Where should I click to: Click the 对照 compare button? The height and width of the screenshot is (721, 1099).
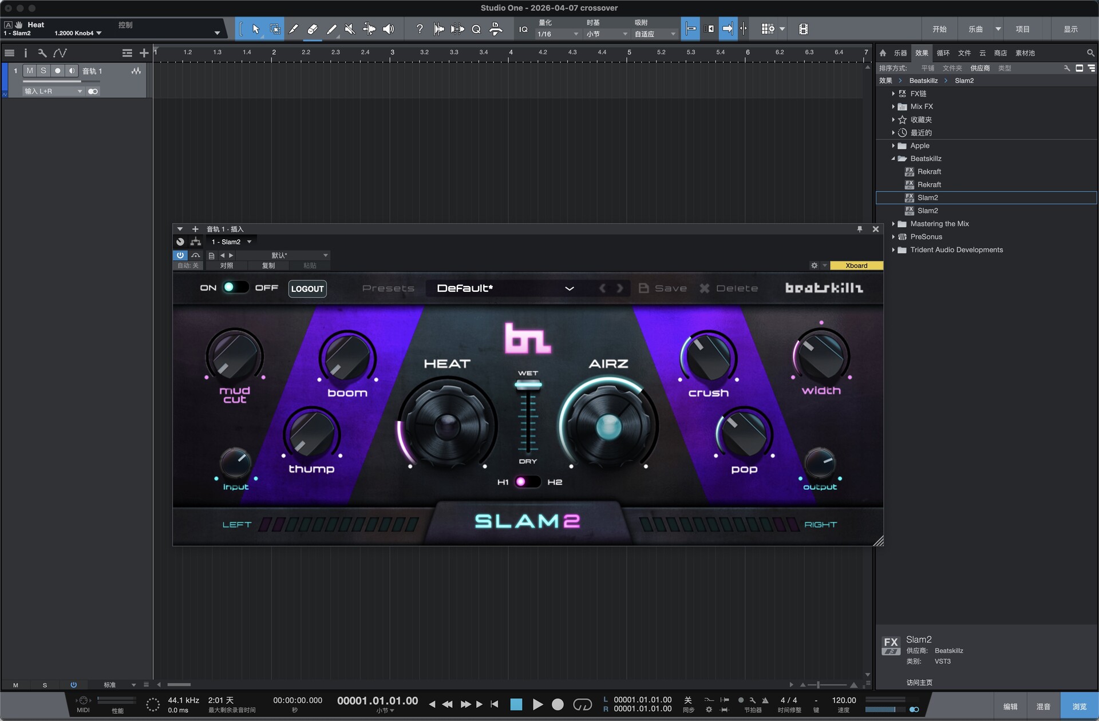[x=227, y=266]
